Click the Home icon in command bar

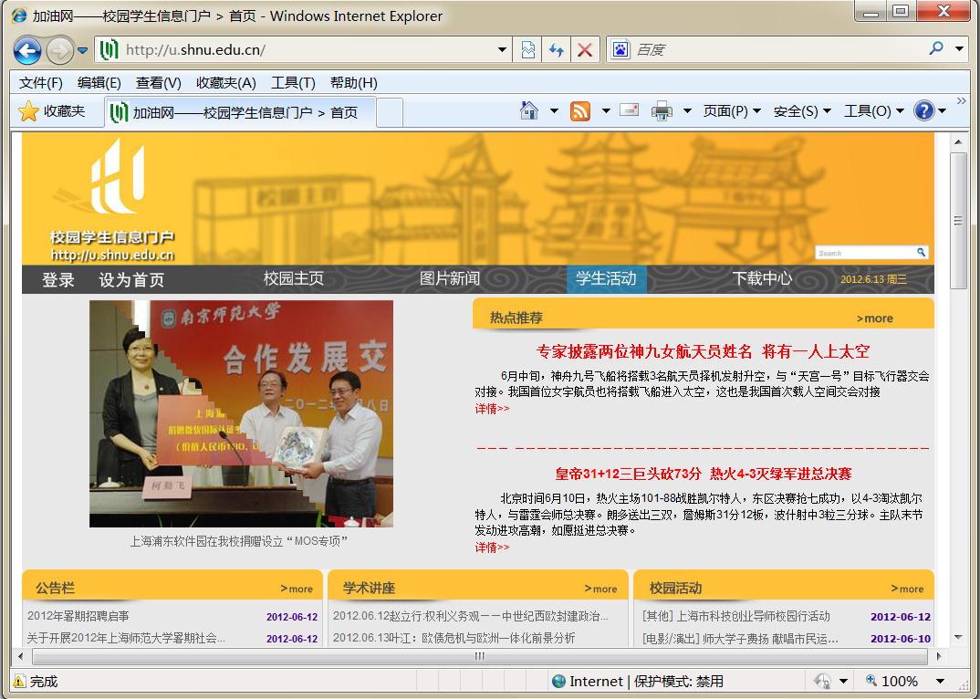pos(528,111)
